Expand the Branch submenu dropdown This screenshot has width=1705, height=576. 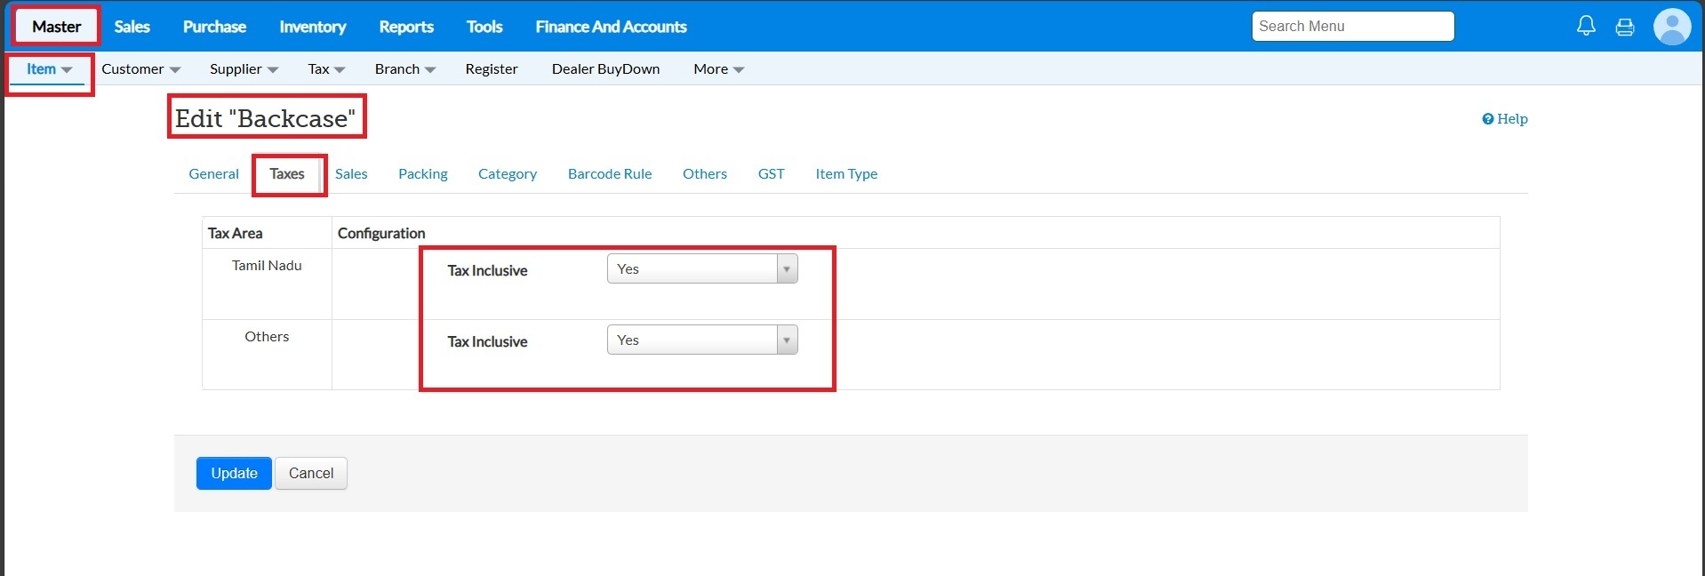tap(404, 69)
